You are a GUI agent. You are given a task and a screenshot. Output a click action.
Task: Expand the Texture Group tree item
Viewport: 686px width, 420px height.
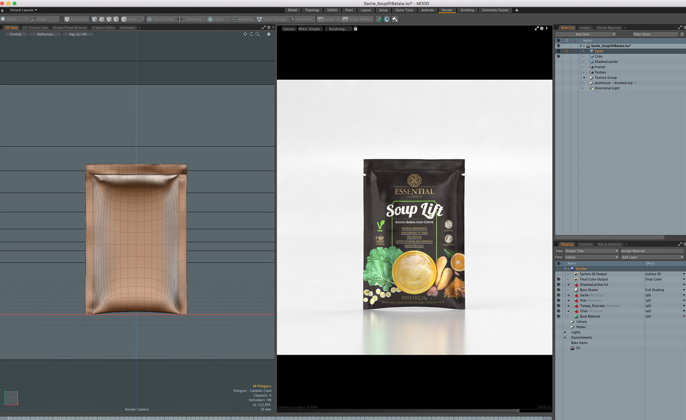pyautogui.click(x=584, y=78)
